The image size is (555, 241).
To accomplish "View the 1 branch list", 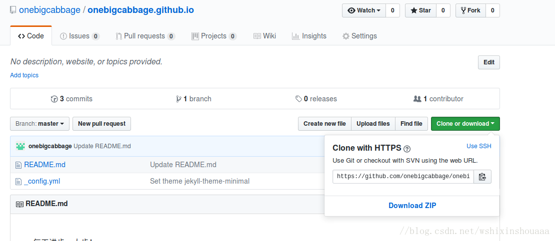I will pos(193,99).
